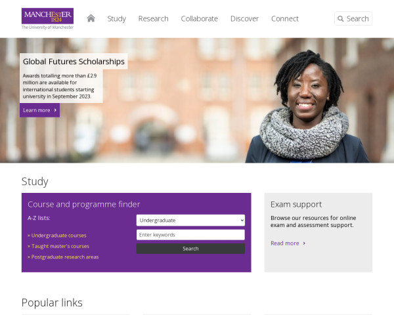The width and height of the screenshot is (394, 315).
Task: Open the Study menu
Action: coord(117,18)
